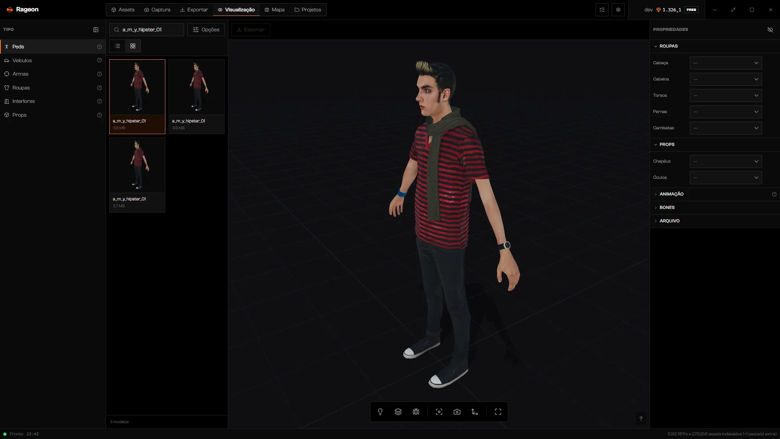Click the viewport help question mark

click(x=641, y=418)
